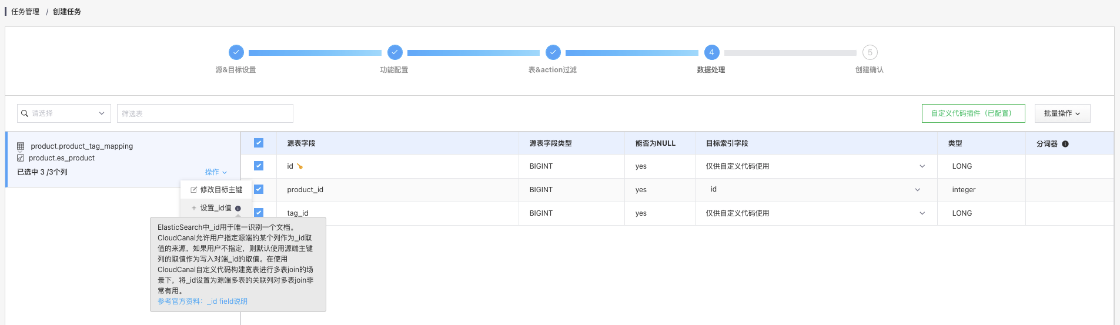1120x325 pixels.
Task: Open the 批量操作 dropdown
Action: point(1062,113)
